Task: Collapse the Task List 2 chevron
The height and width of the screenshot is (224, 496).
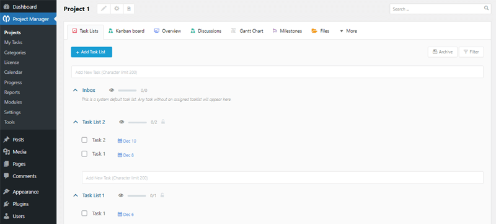Action: coord(75,122)
